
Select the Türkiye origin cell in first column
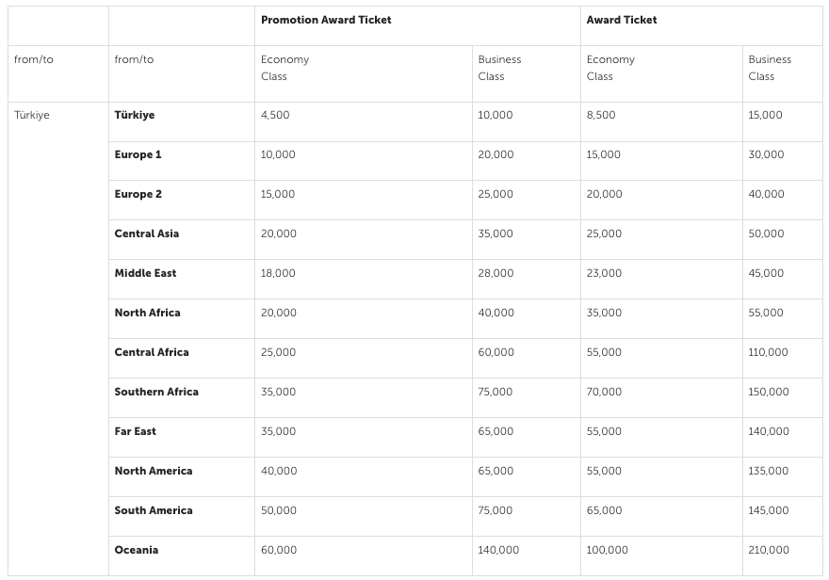click(x=32, y=115)
